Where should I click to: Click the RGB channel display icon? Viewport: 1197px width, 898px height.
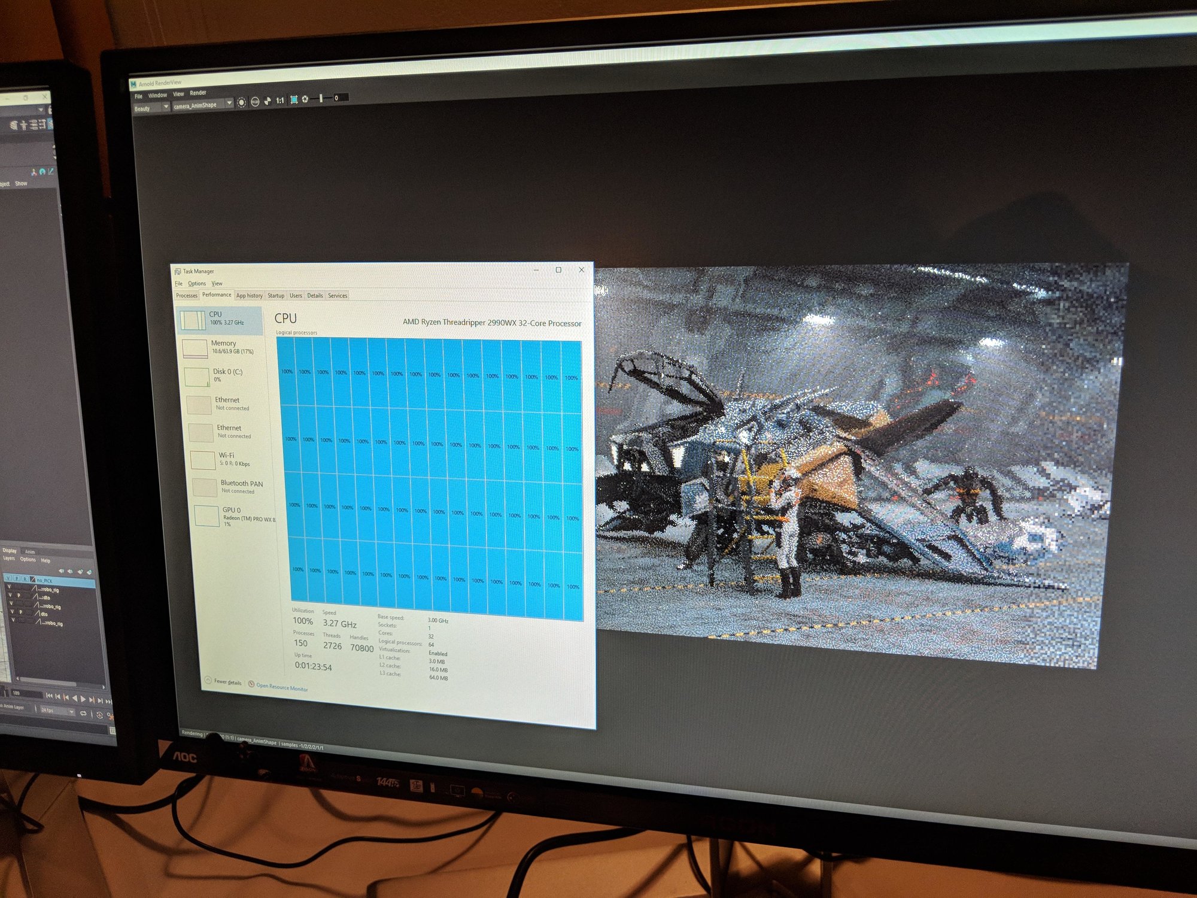click(255, 102)
